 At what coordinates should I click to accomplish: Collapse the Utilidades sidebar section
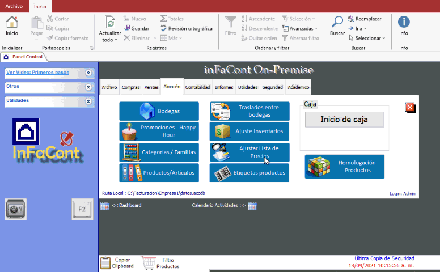point(88,101)
